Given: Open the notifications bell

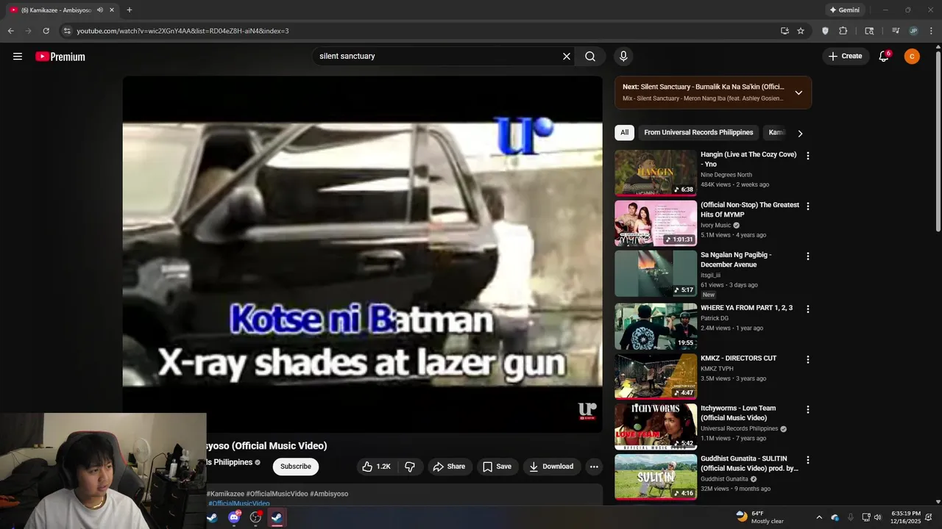Looking at the screenshot, I should (884, 57).
